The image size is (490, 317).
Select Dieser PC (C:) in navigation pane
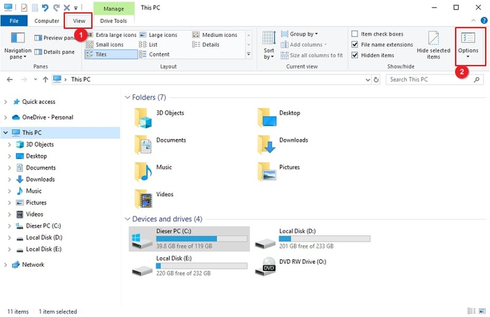point(43,226)
